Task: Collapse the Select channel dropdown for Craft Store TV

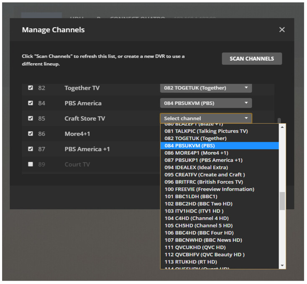Action: coord(206,118)
